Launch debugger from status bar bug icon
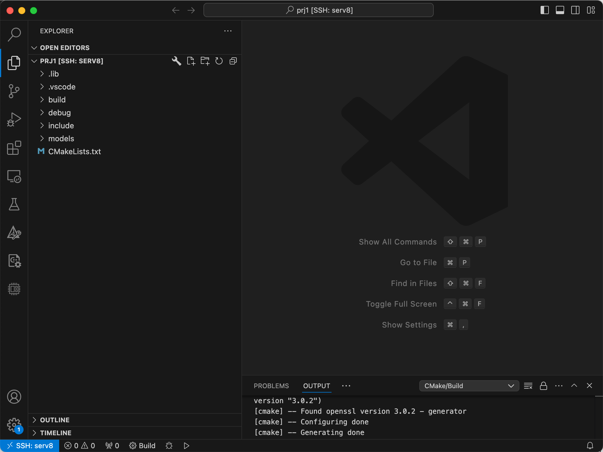The width and height of the screenshot is (603, 452). tap(169, 446)
